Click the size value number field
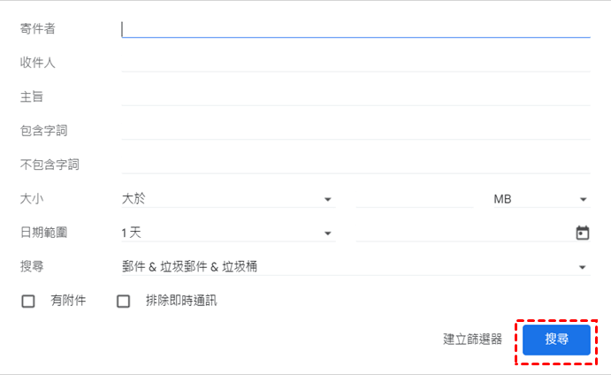The image size is (611, 375). (x=414, y=199)
